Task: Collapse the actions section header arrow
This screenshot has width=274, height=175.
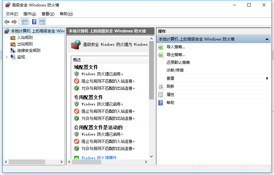Action: click(x=267, y=39)
